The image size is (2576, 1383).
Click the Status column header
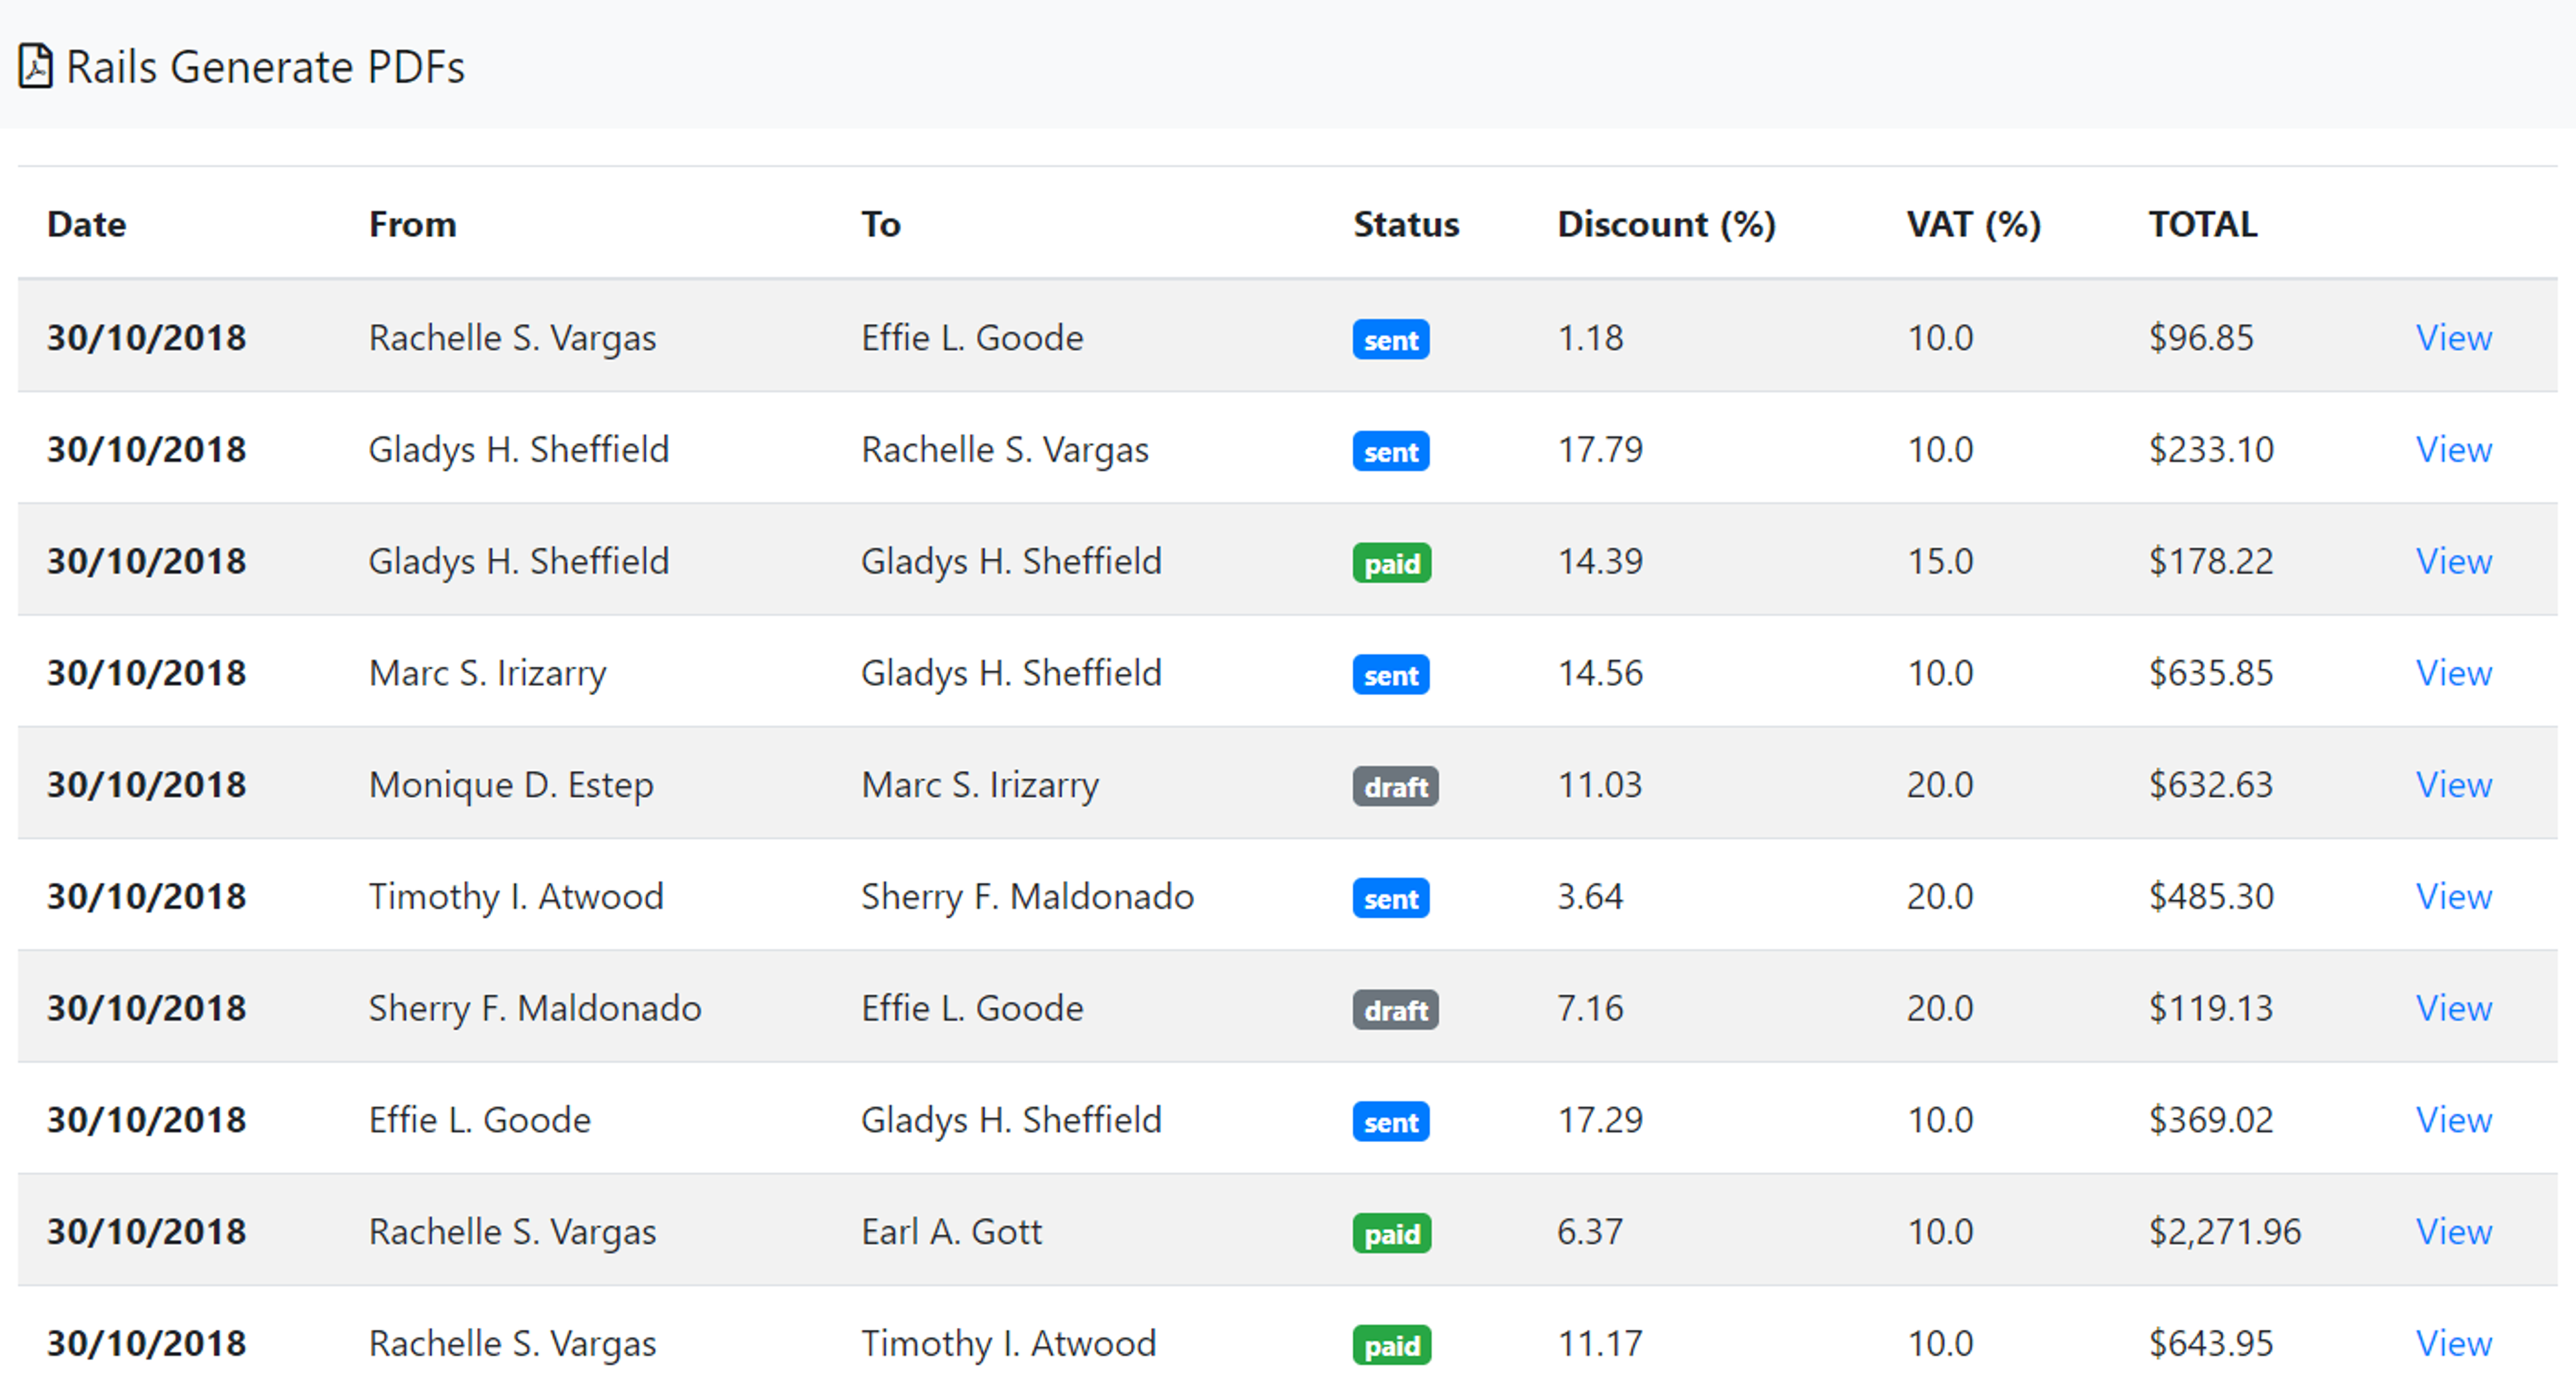click(x=1405, y=224)
